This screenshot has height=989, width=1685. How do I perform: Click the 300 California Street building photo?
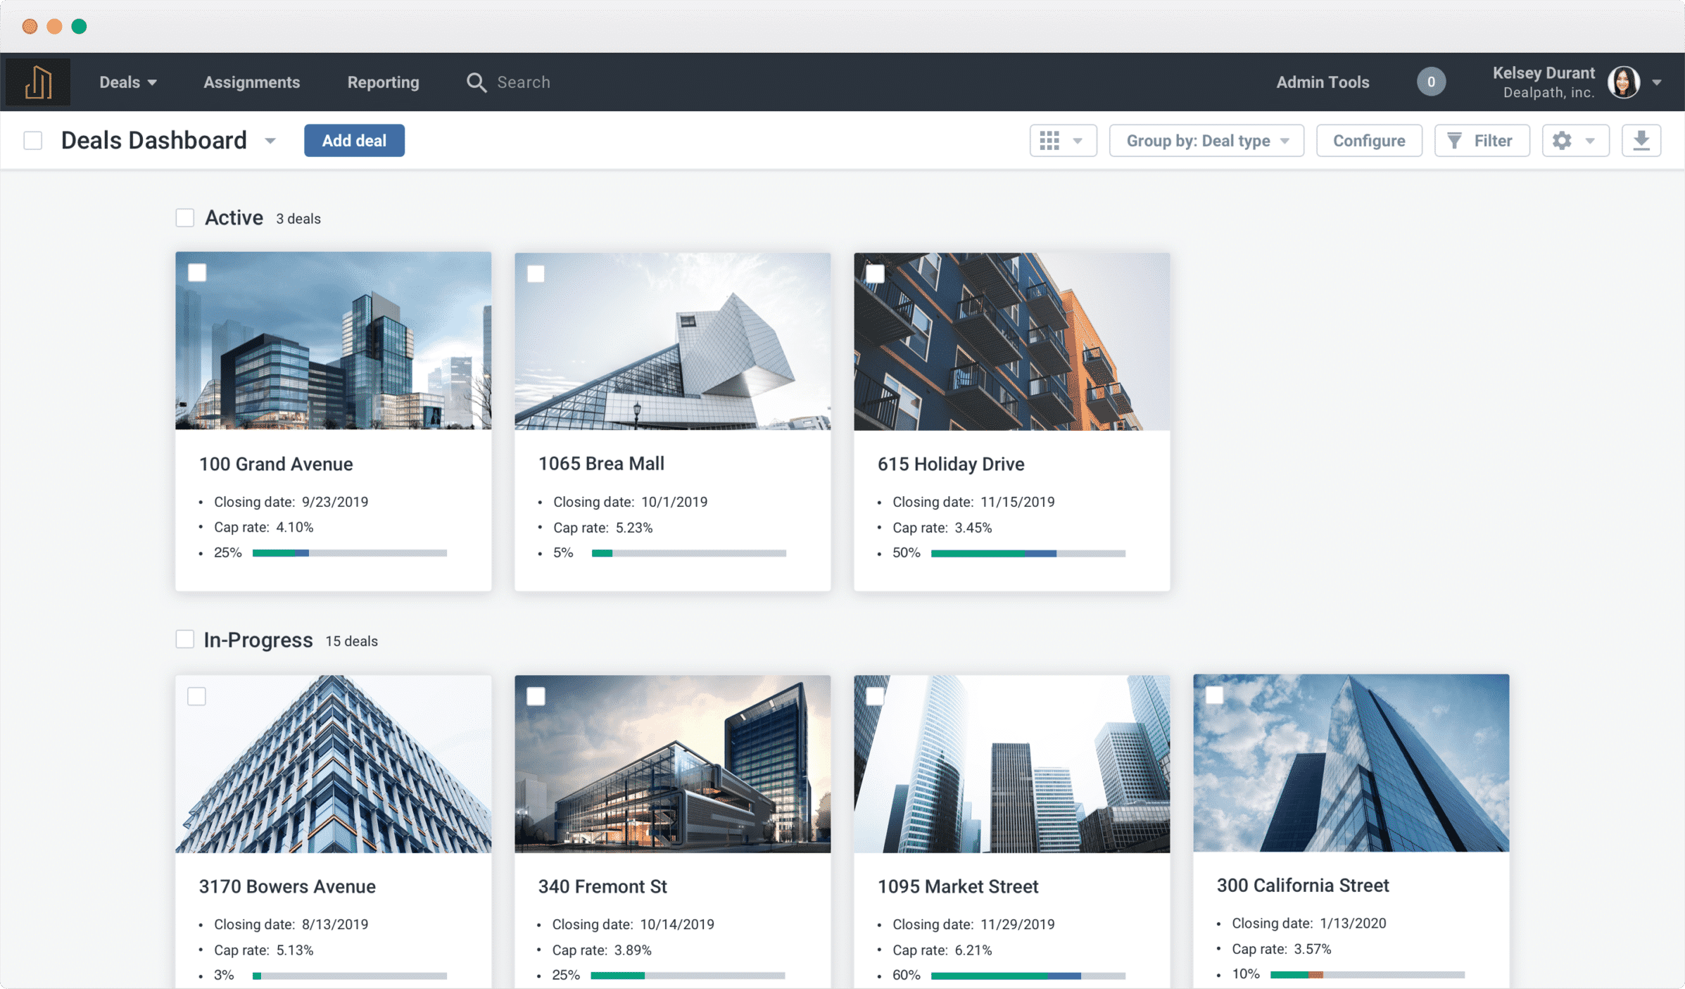(1351, 763)
